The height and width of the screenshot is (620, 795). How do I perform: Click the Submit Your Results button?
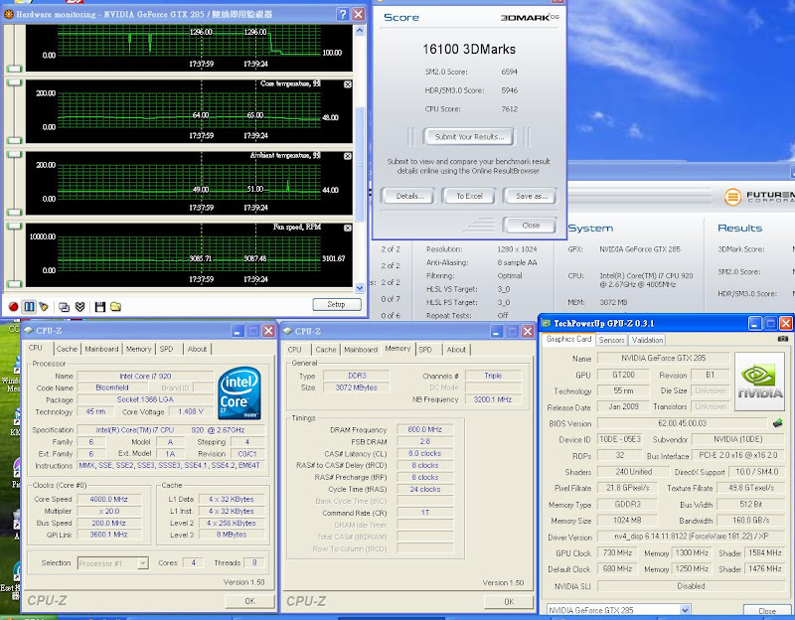[467, 136]
